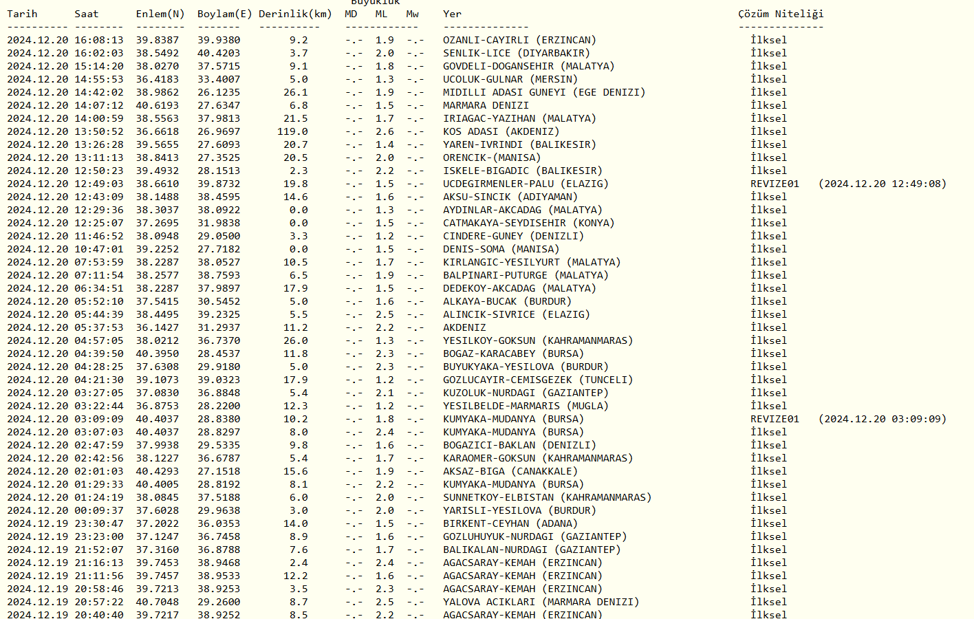This screenshot has height=619, width=974.
Task: Click AYDINLAR-AKCADAG (MALATYA) location
Action: [x=523, y=210]
